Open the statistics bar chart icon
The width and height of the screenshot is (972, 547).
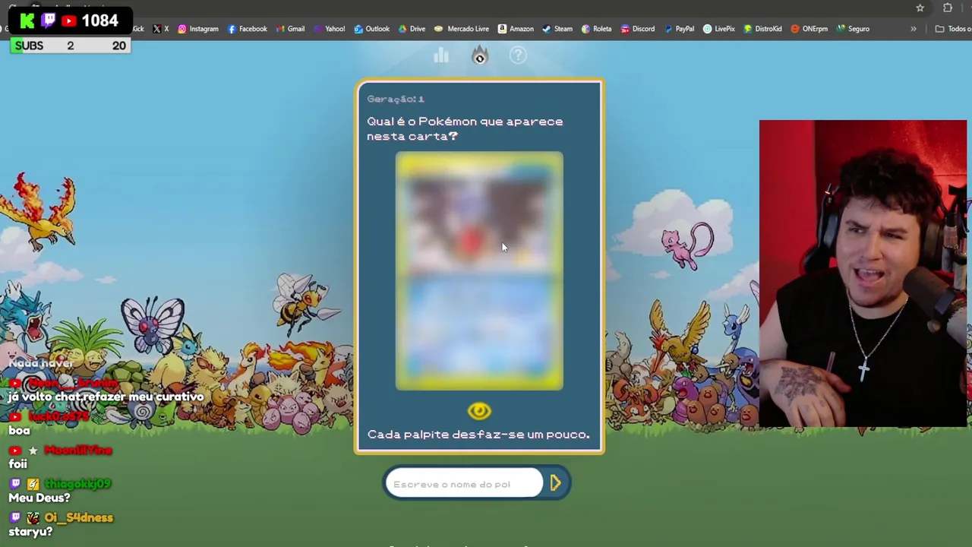441,55
